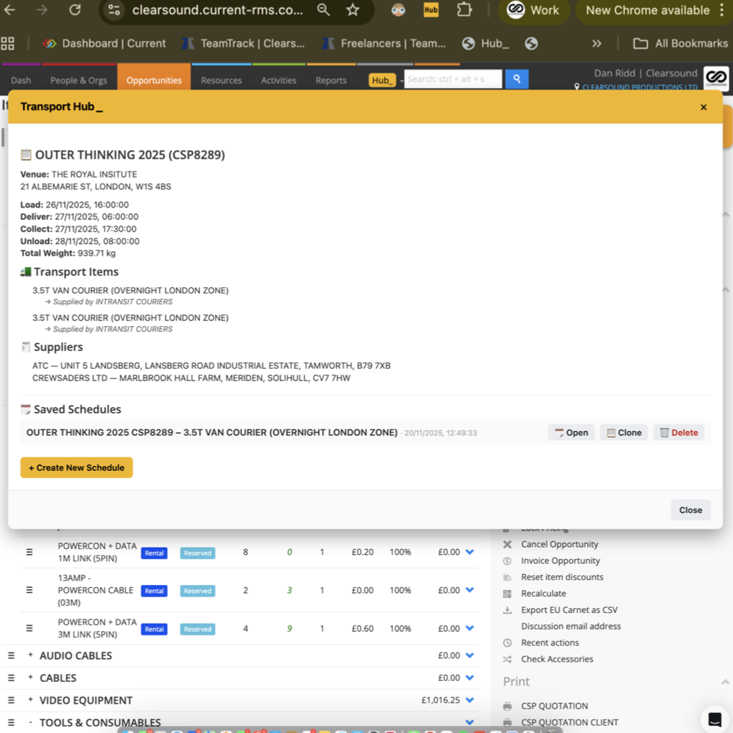
Task: Open the Resources tab
Action: coord(221,81)
